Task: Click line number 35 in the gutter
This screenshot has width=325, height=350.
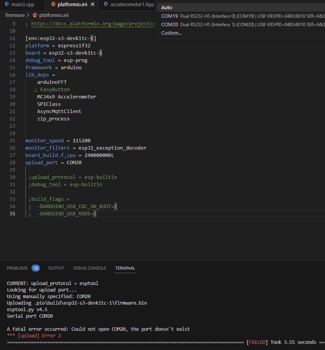Action: click(12, 214)
